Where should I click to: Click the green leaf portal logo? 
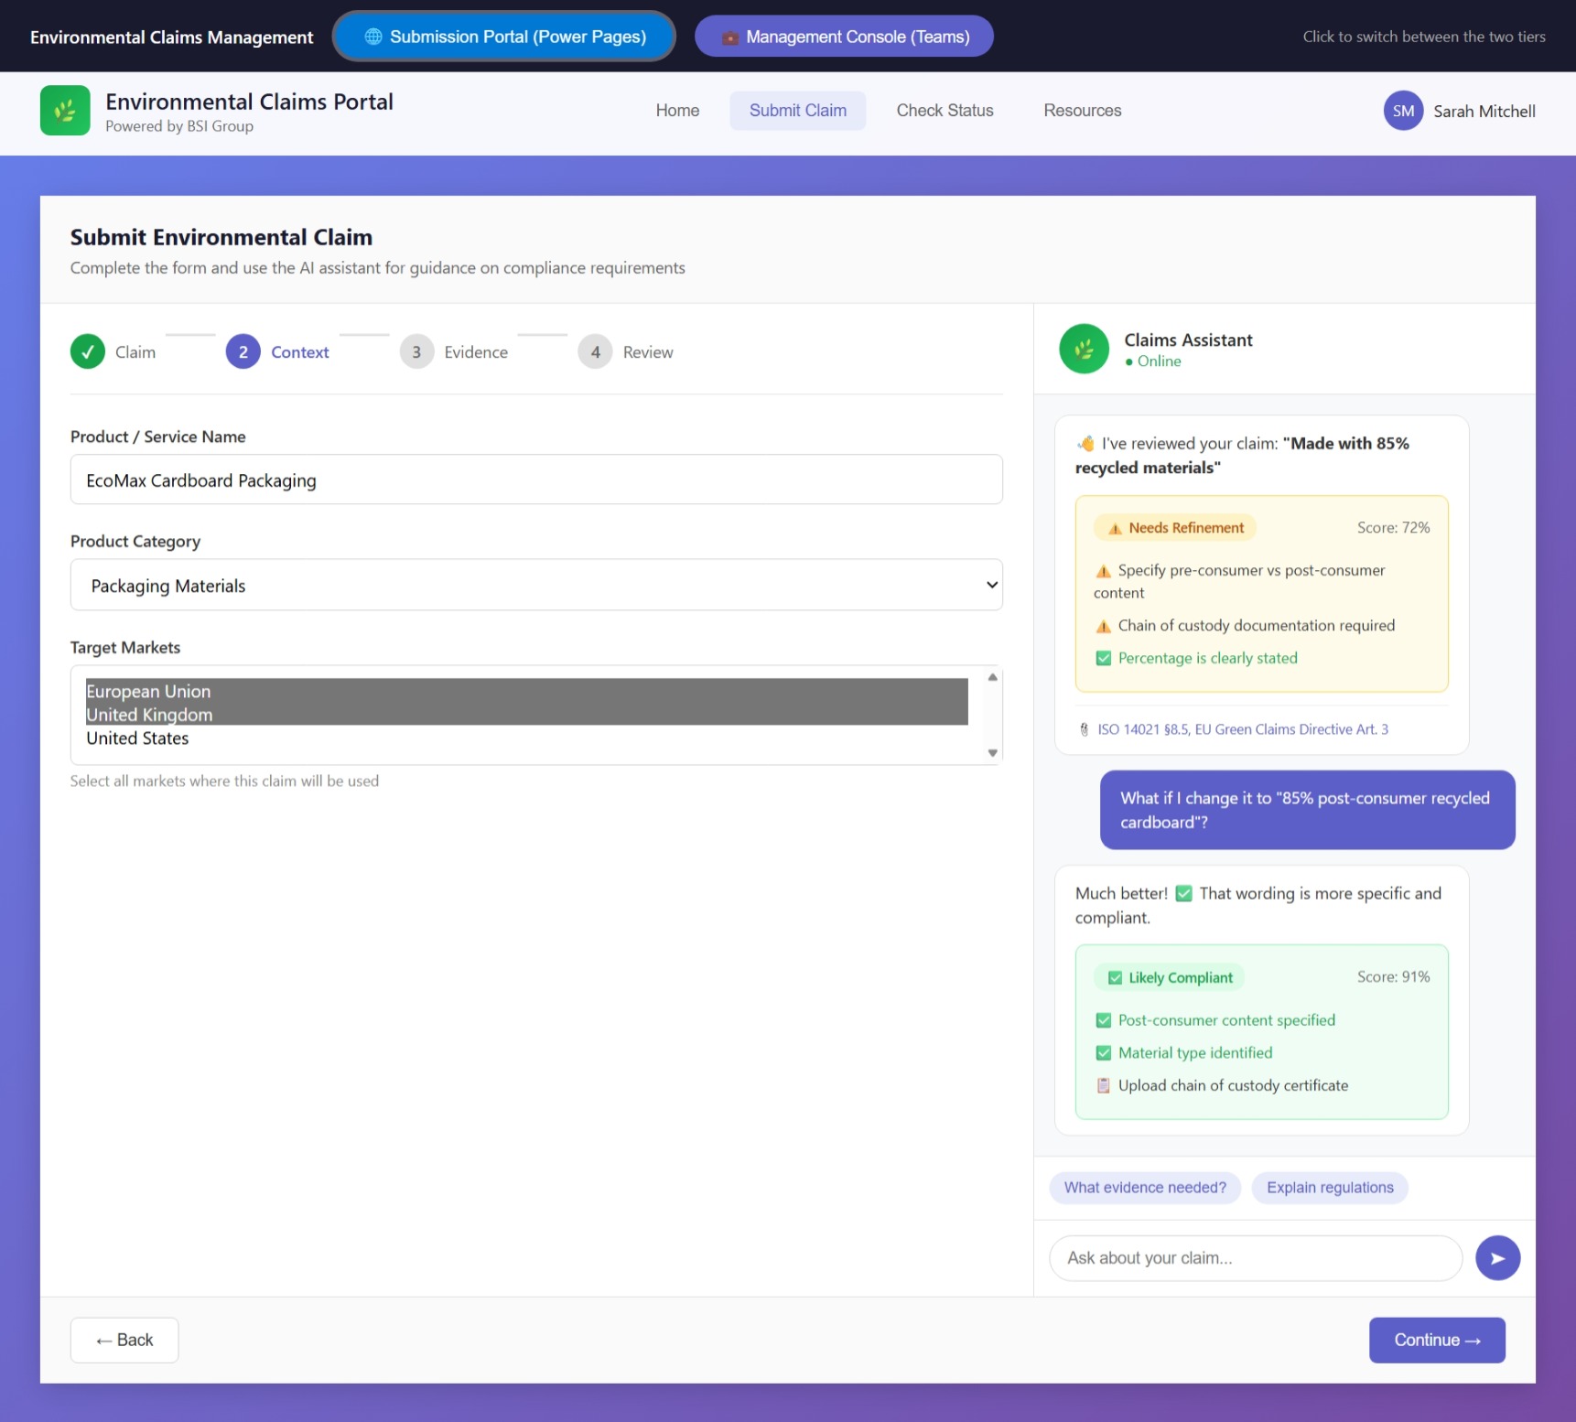click(65, 111)
